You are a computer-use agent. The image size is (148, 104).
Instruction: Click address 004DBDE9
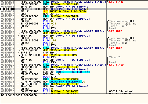(8, 38)
